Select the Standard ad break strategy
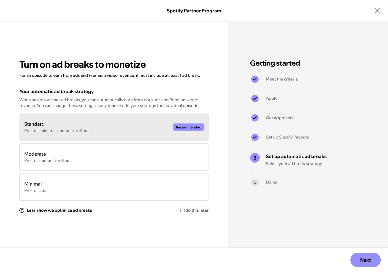 coord(114,127)
